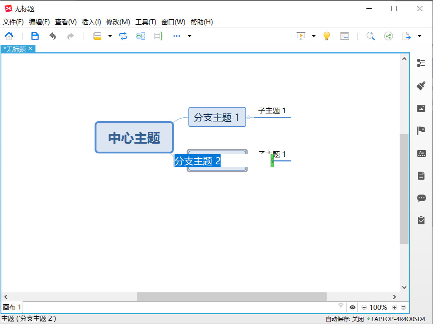Open the 插入(I) menu
Screen dimensions: 433x324
click(92, 22)
